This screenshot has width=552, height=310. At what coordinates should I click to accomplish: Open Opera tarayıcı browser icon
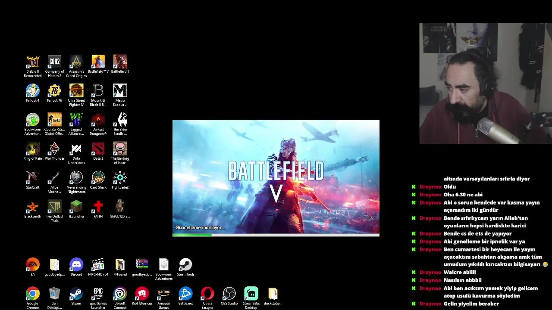(x=207, y=298)
